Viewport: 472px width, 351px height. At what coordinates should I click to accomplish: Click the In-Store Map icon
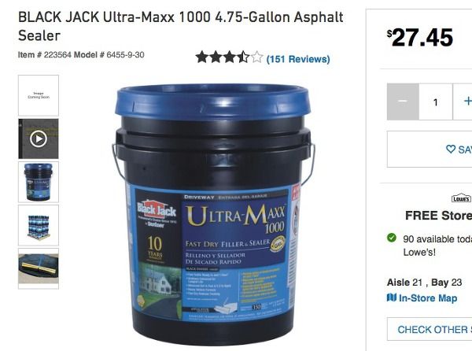click(392, 297)
